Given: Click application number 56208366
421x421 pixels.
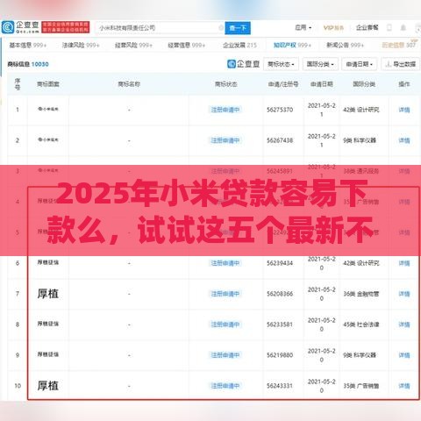Looking at the screenshot, I should pos(280,294).
